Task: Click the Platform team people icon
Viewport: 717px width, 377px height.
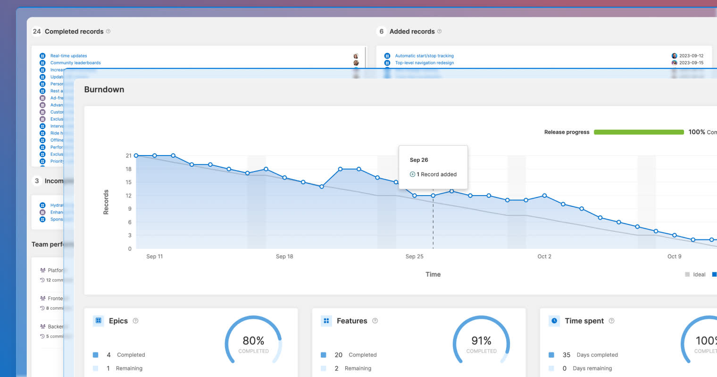Action: [x=43, y=270]
